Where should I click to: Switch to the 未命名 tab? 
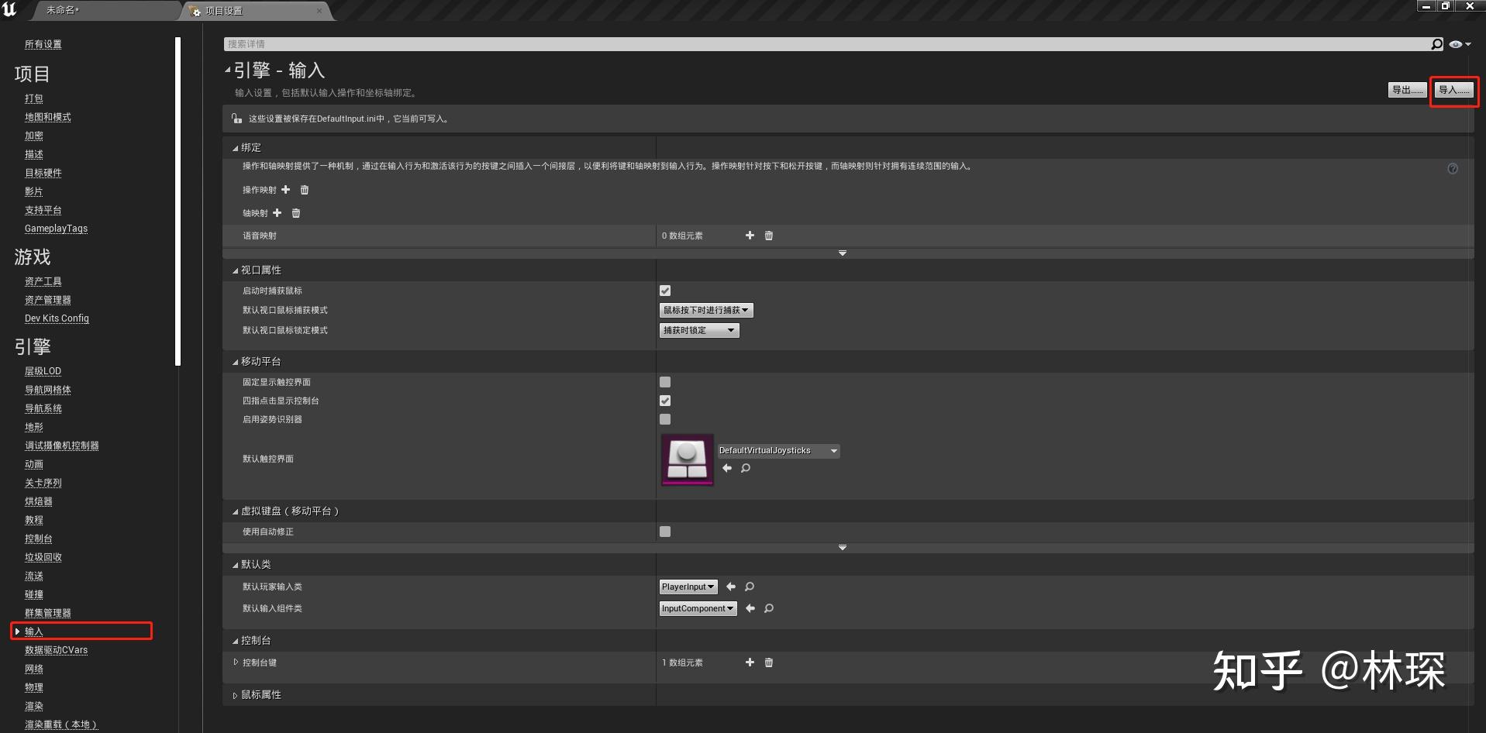tap(62, 10)
